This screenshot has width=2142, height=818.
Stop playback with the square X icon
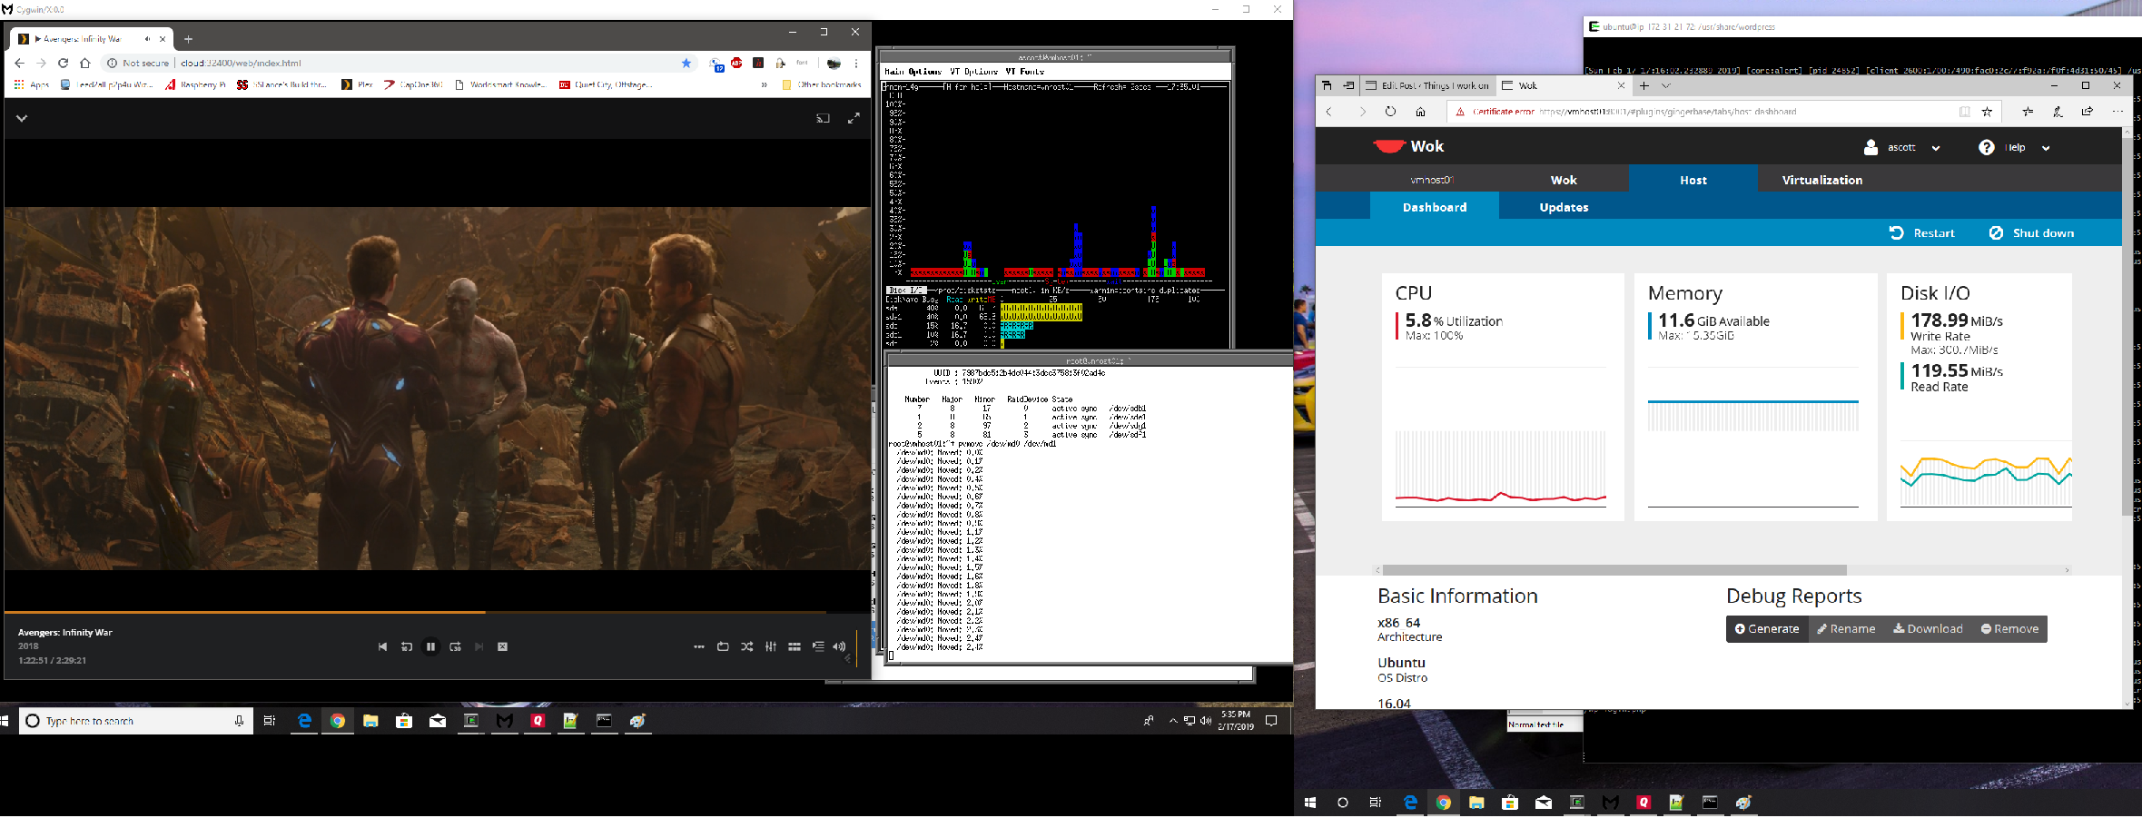tap(502, 646)
